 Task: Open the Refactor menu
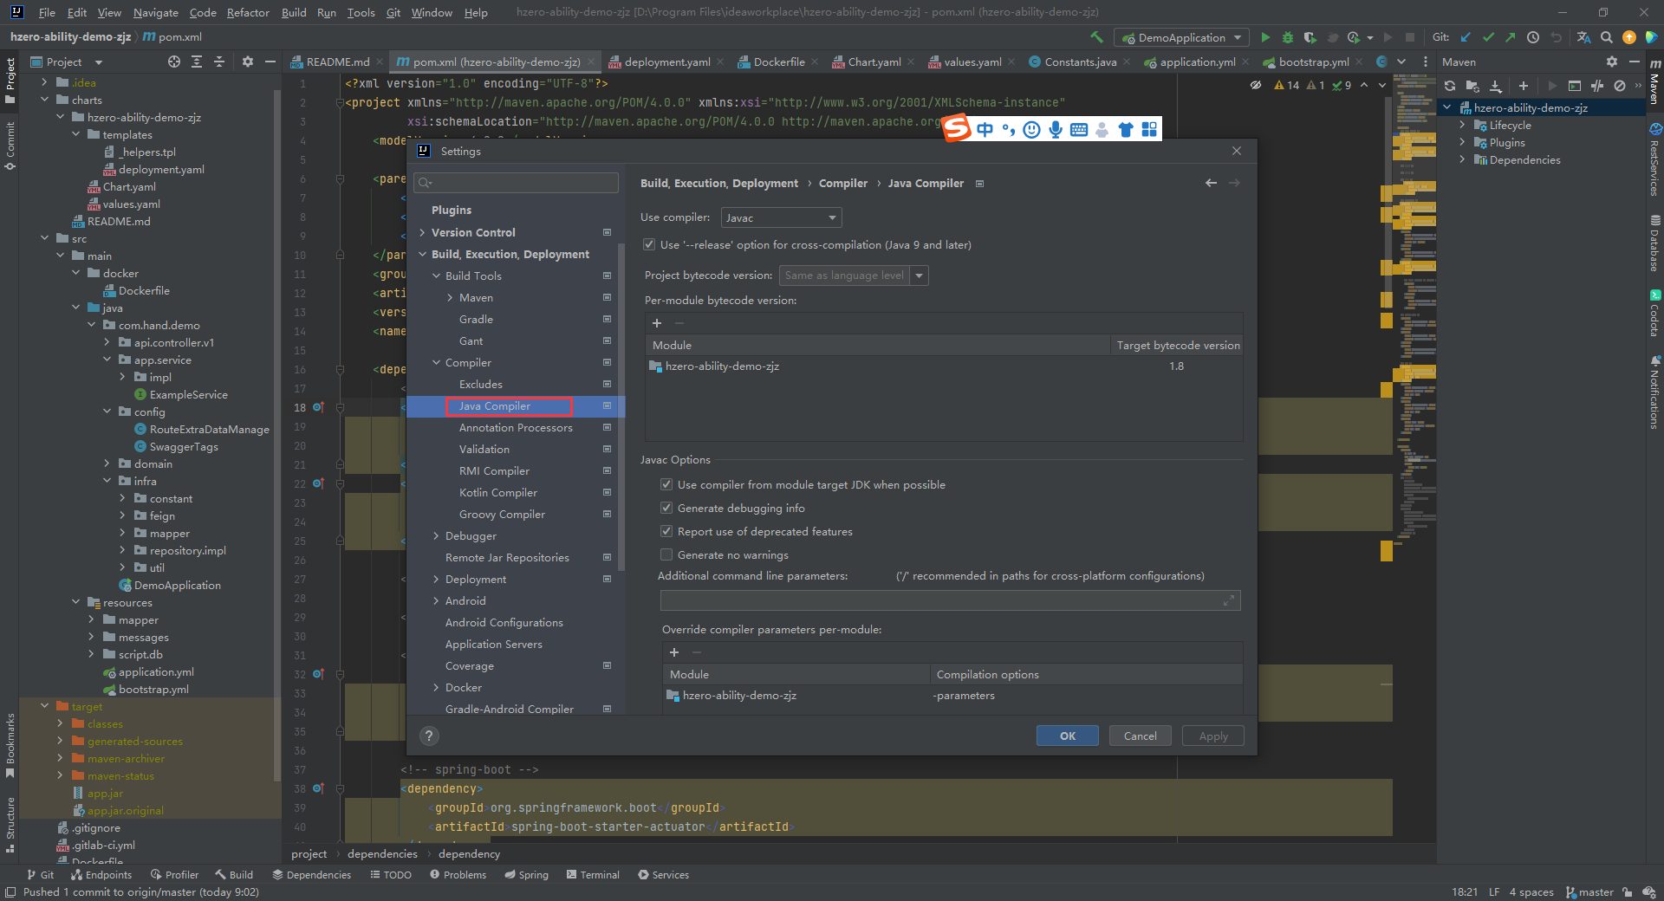point(248,12)
